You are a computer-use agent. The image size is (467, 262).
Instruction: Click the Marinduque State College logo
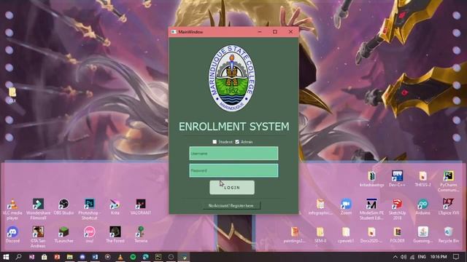tap(232, 78)
